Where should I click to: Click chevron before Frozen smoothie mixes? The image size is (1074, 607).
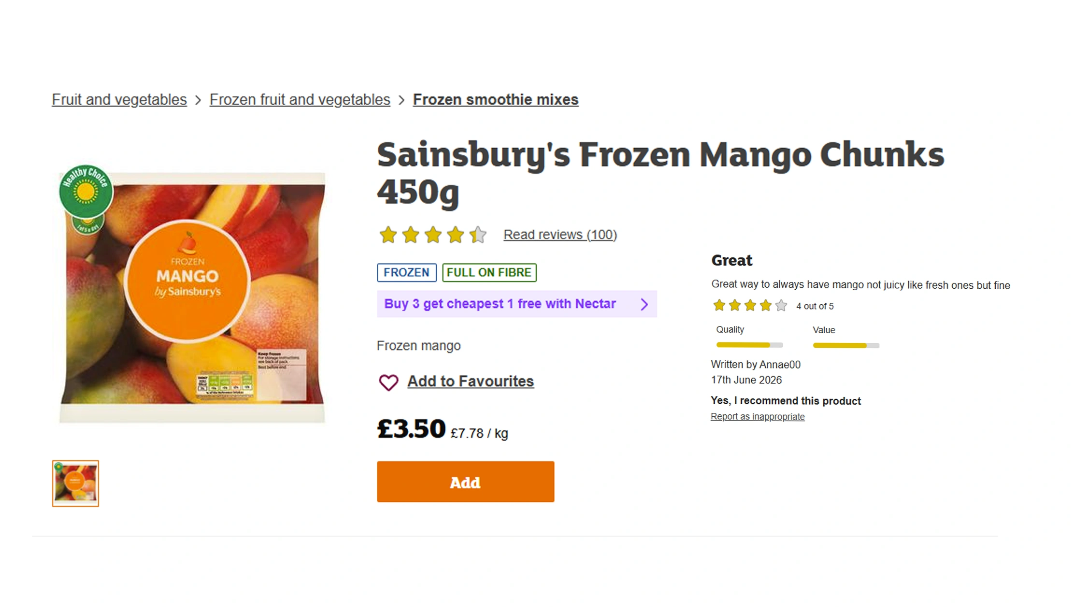coord(401,100)
